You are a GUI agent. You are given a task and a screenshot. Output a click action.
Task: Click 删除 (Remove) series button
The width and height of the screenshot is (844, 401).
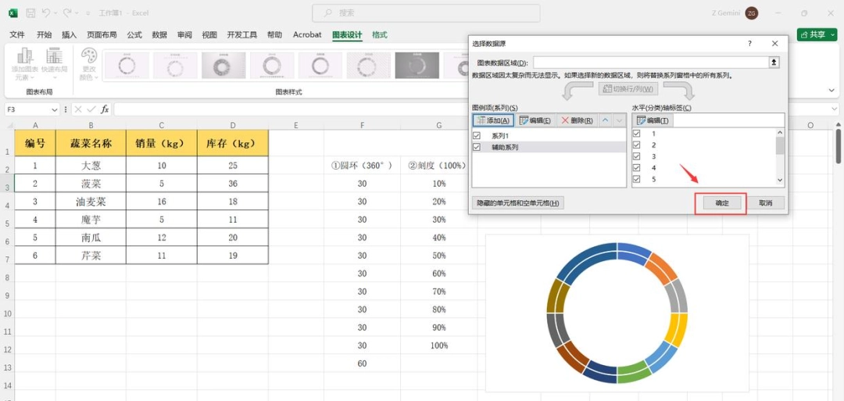click(x=577, y=120)
